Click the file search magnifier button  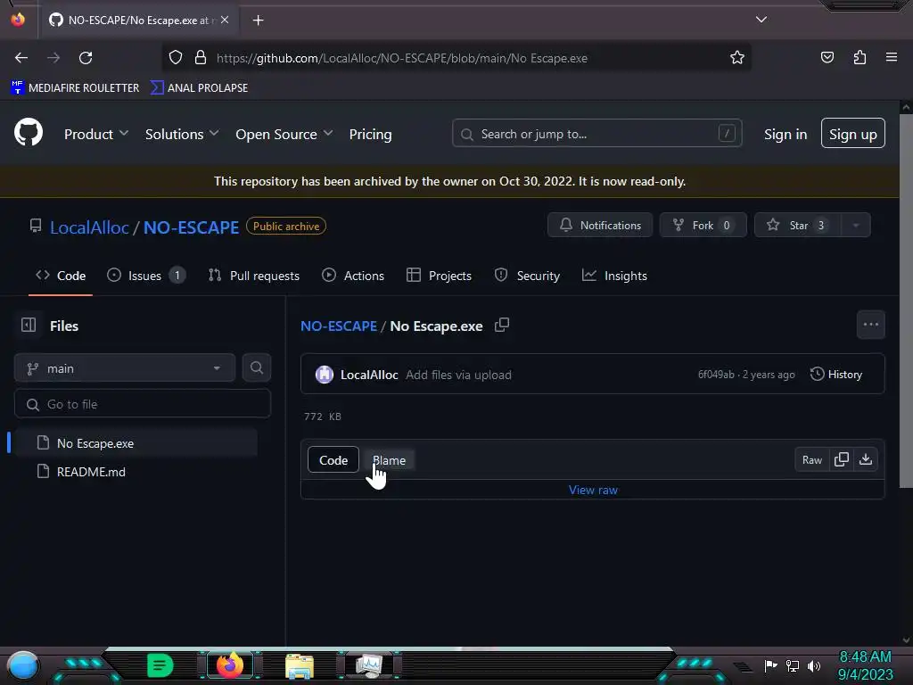point(256,367)
